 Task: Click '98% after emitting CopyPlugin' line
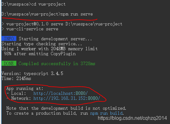coord(40,54)
